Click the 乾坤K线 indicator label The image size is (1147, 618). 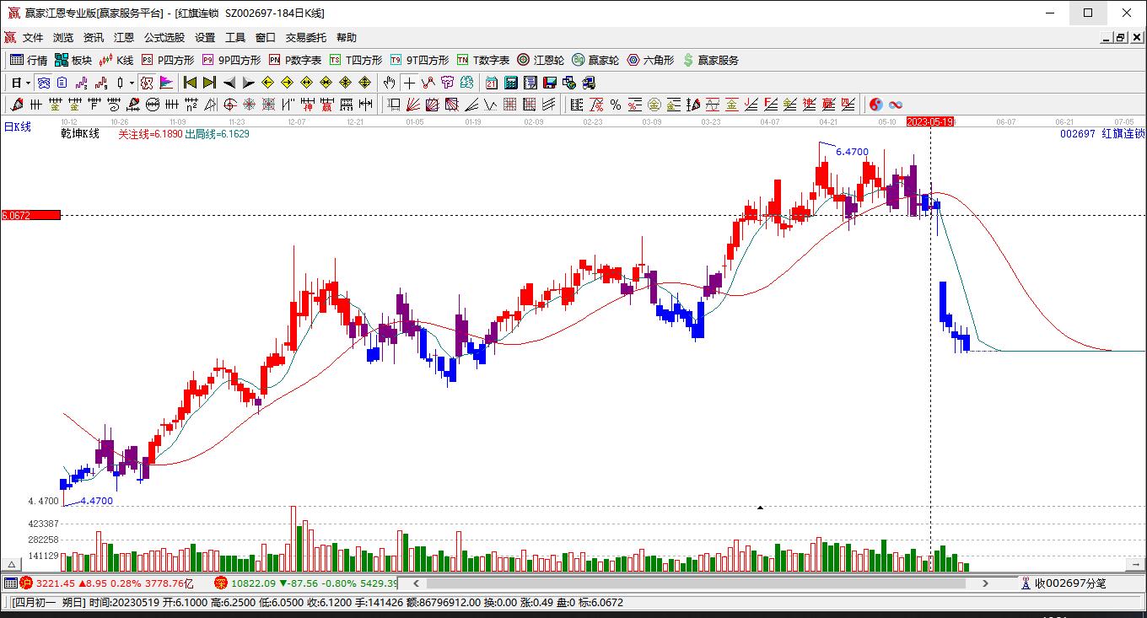click(80, 133)
